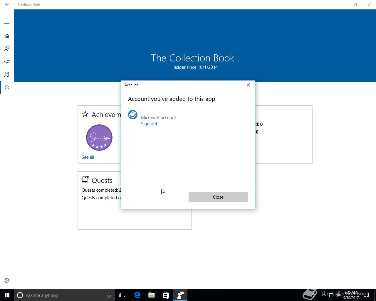Open the Action Center notifications icon
This screenshot has width=376, height=301.
point(366,295)
